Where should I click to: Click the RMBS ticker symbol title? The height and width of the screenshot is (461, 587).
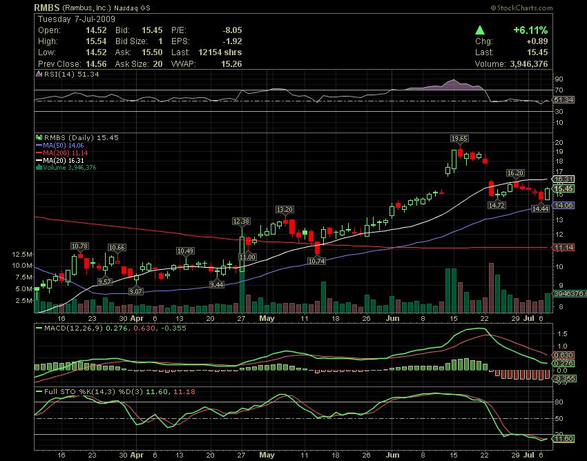pos(47,8)
